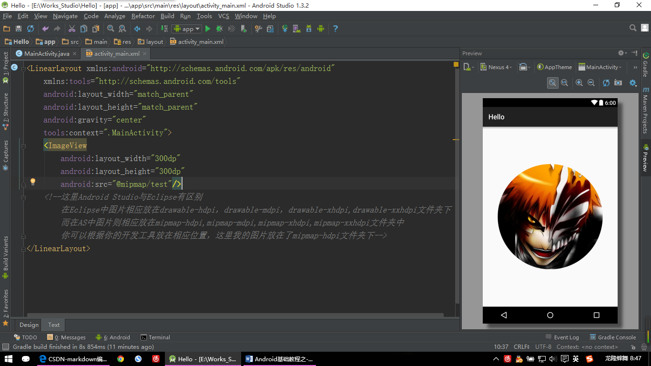Image resolution: width=651 pixels, height=366 pixels.
Task: Open the Navigate menu
Action: (x=65, y=16)
